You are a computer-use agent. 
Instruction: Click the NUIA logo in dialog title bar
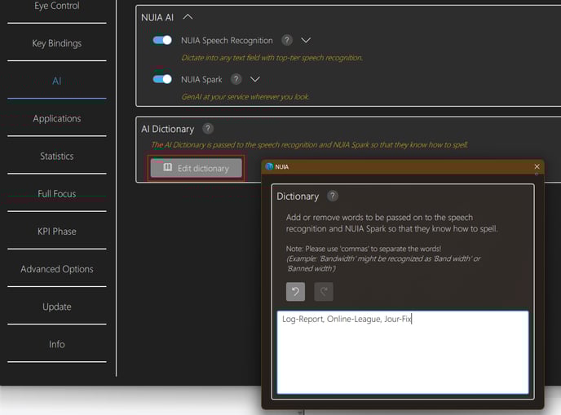(269, 166)
